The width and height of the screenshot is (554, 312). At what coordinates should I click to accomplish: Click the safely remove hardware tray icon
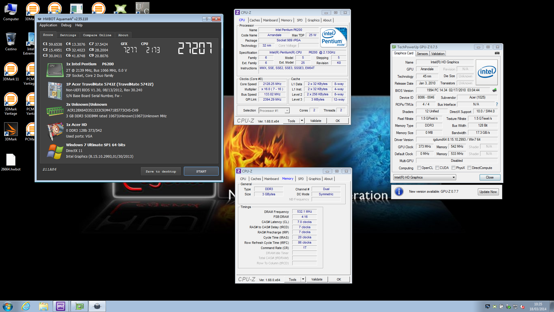(508, 307)
